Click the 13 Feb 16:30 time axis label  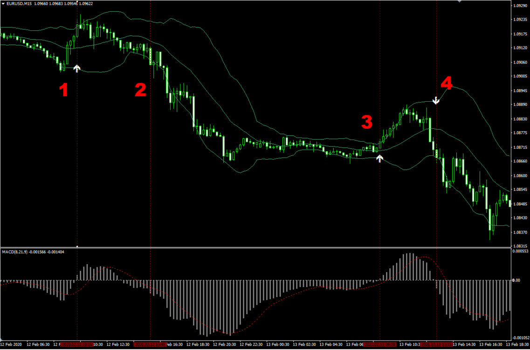point(491,344)
